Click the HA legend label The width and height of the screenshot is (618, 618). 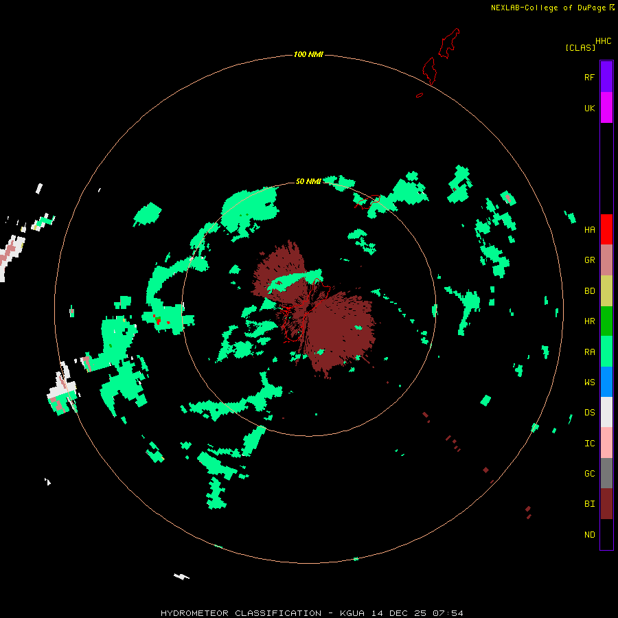589,229
